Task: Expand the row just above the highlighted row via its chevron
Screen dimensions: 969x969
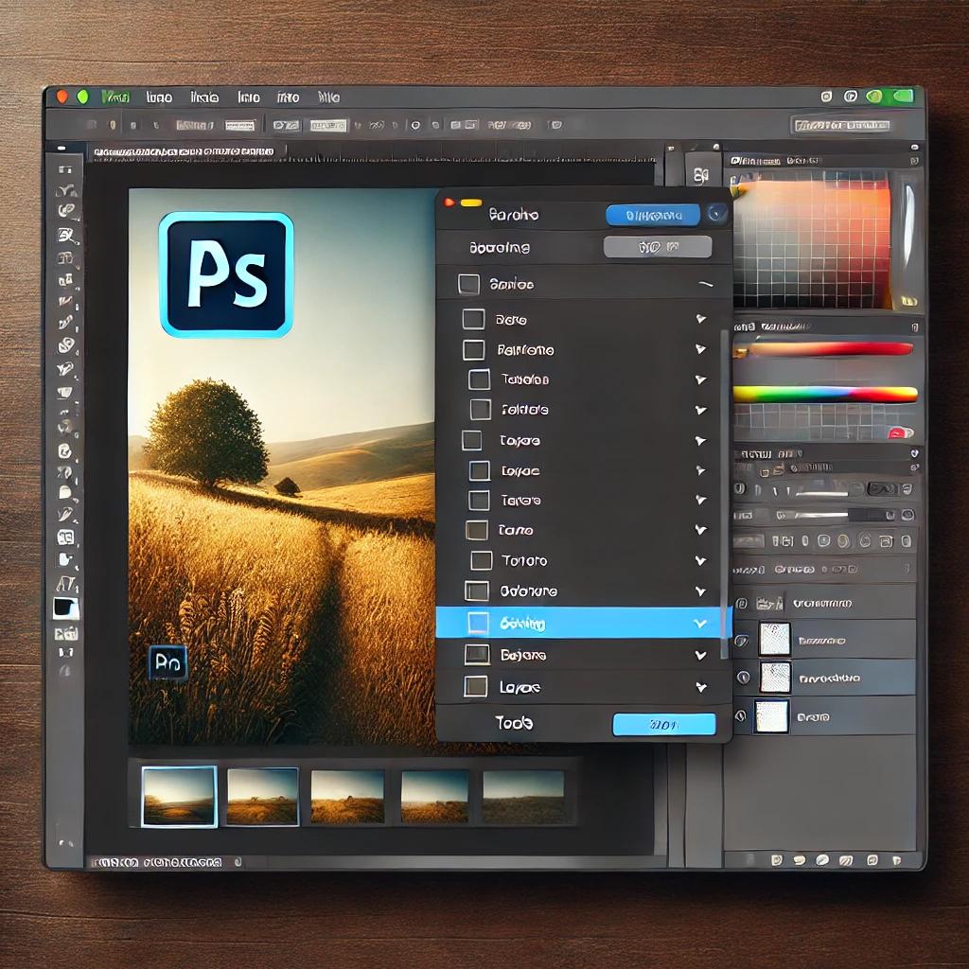Action: point(701,591)
